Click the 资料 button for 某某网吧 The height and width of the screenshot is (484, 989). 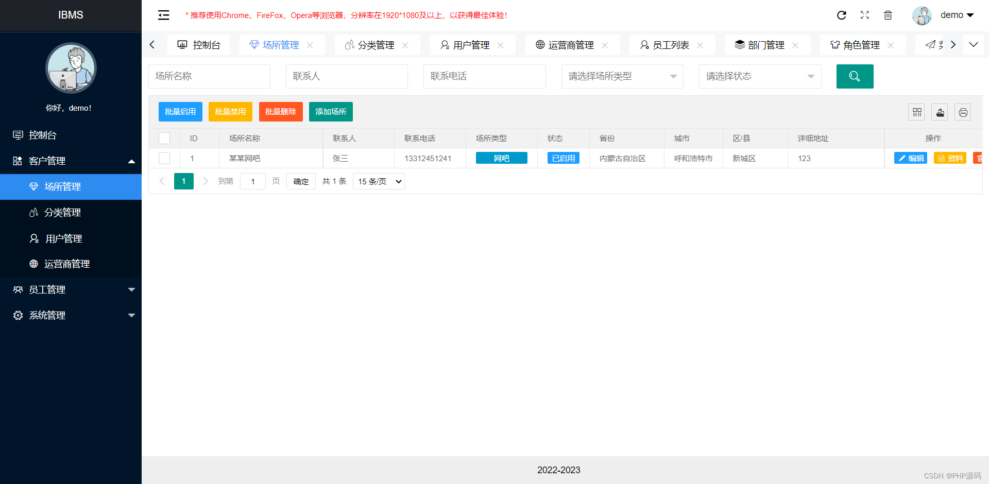[950, 158]
